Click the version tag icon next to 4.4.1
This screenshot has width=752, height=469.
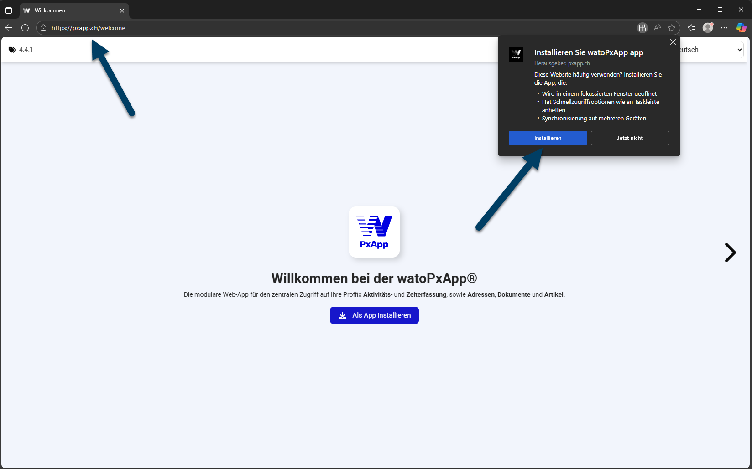(12, 49)
